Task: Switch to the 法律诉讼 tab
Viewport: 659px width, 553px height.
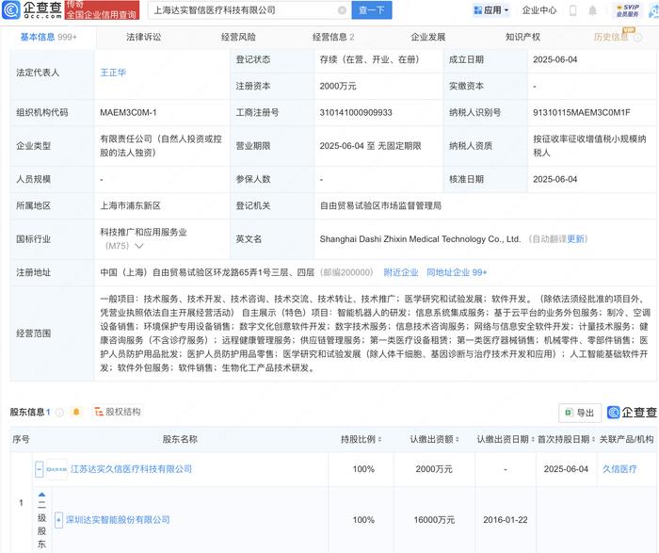Action: coord(143,37)
